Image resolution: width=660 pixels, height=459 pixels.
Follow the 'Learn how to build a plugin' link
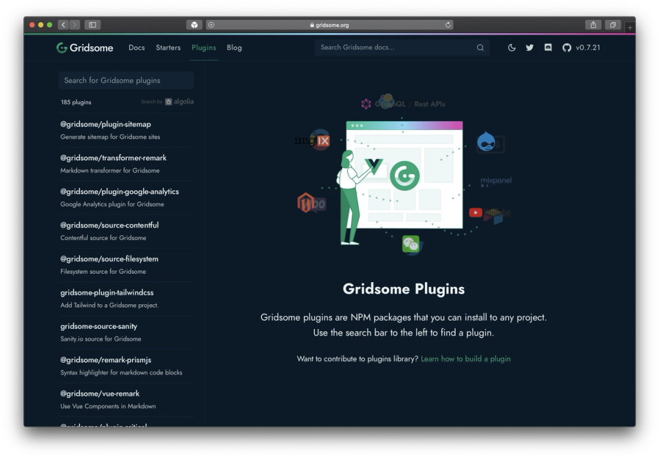(465, 359)
